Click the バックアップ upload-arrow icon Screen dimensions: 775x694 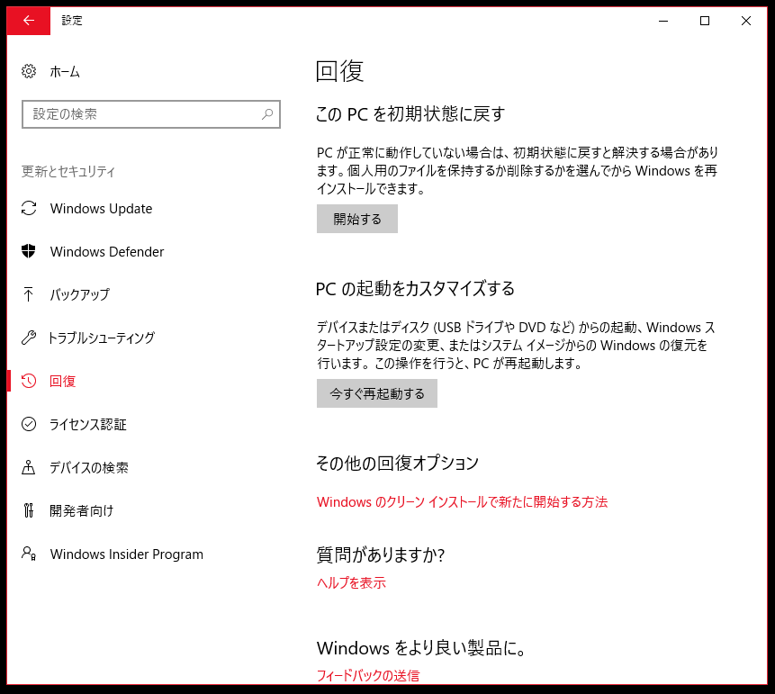28,294
